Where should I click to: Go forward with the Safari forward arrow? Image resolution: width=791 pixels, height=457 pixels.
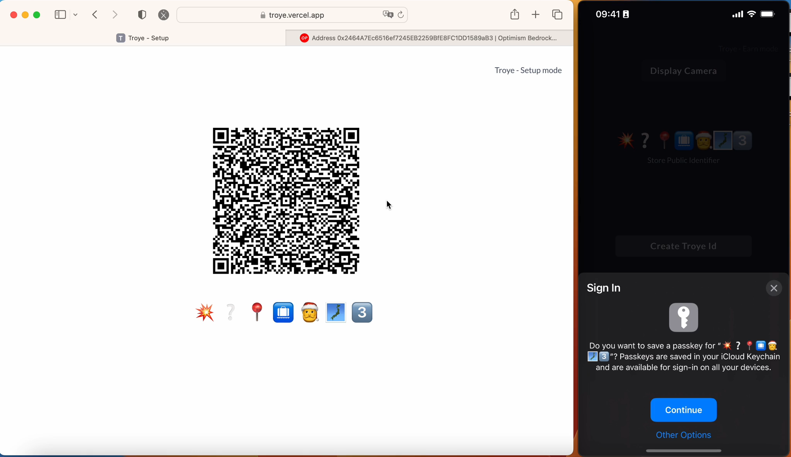[x=115, y=15]
